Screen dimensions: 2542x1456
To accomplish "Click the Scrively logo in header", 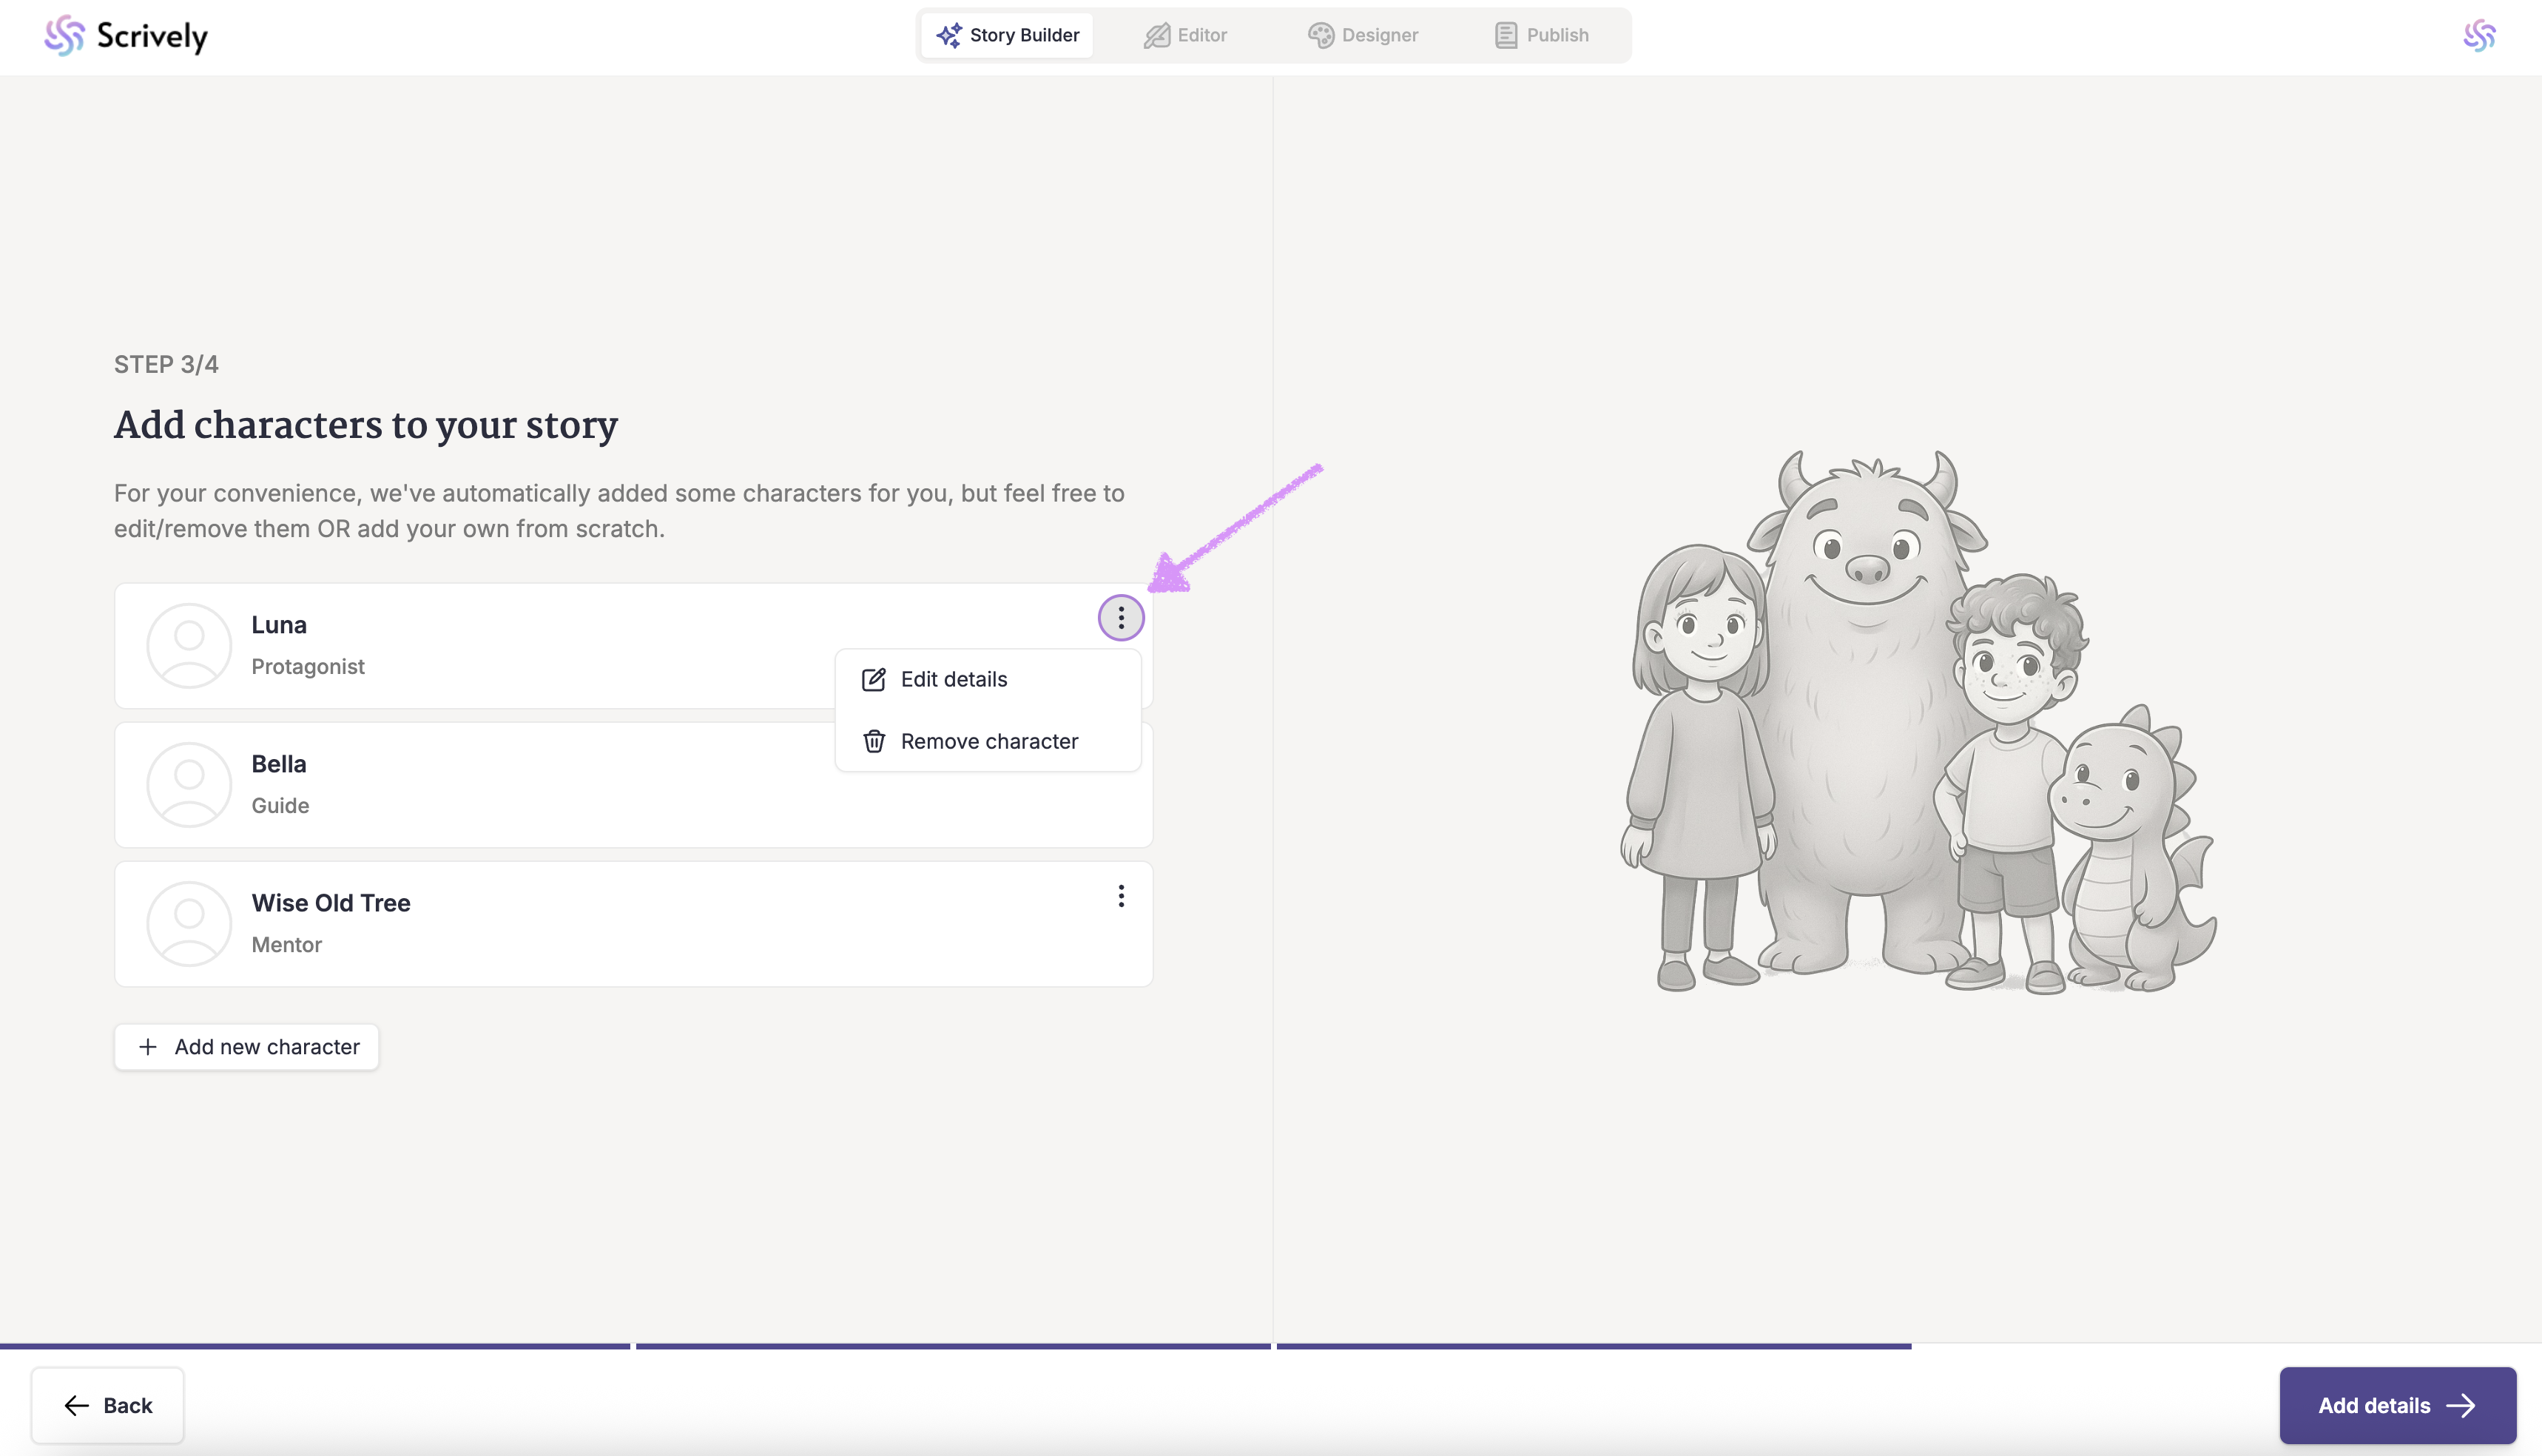I will click(126, 36).
